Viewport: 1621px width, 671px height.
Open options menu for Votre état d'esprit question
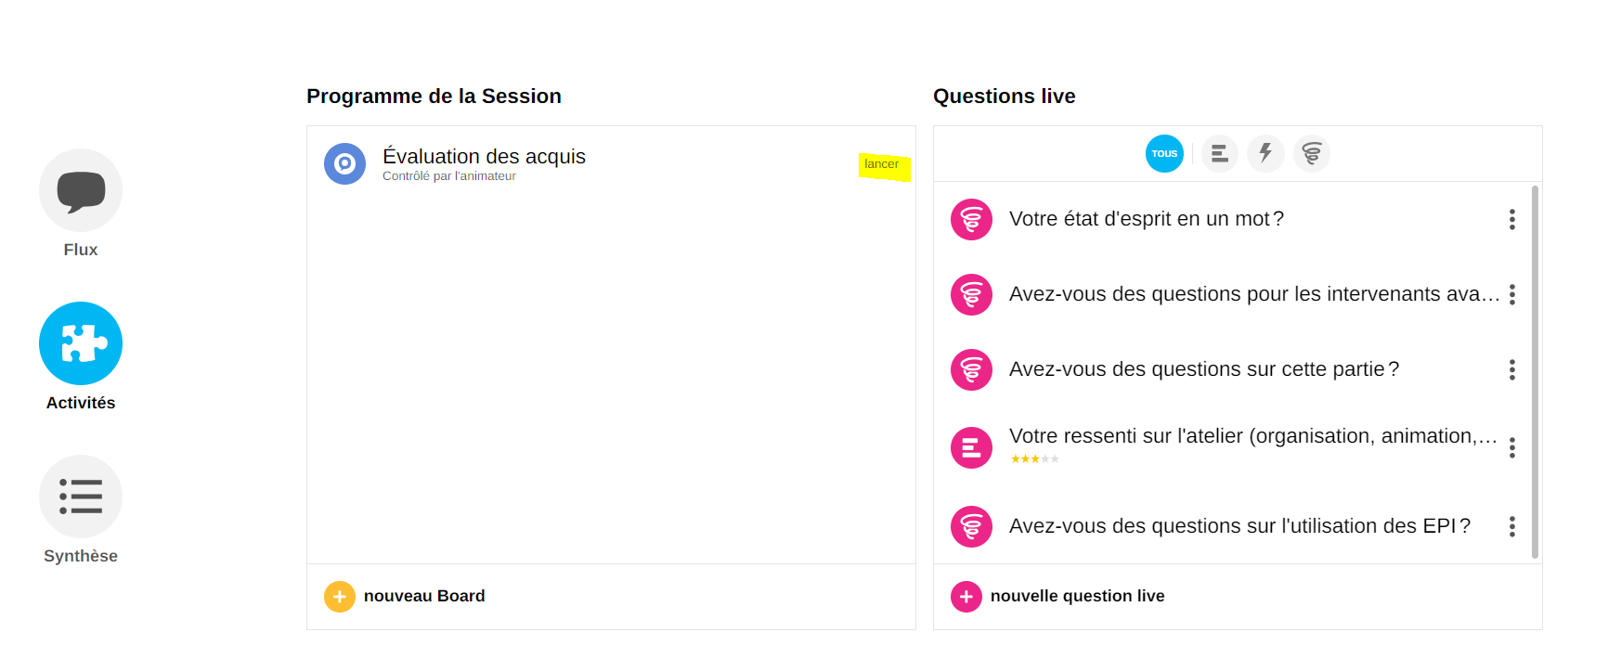(1512, 220)
